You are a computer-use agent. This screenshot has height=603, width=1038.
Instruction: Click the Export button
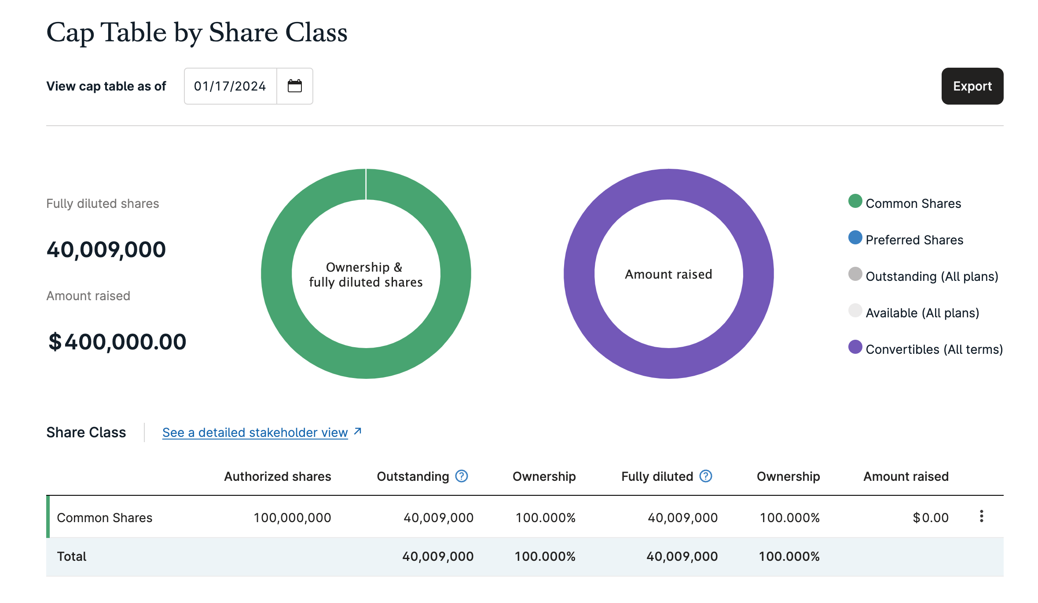pos(972,86)
